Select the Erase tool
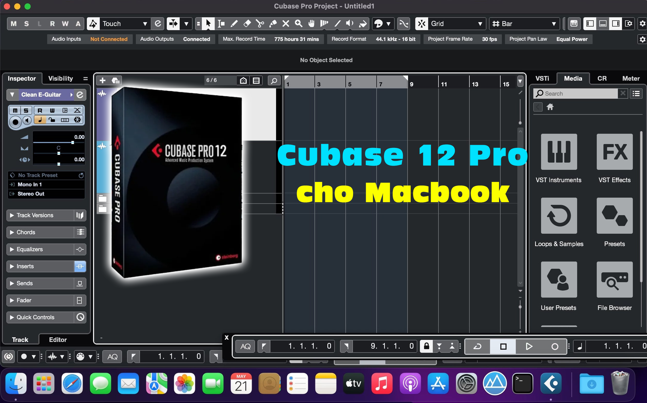 (247, 24)
